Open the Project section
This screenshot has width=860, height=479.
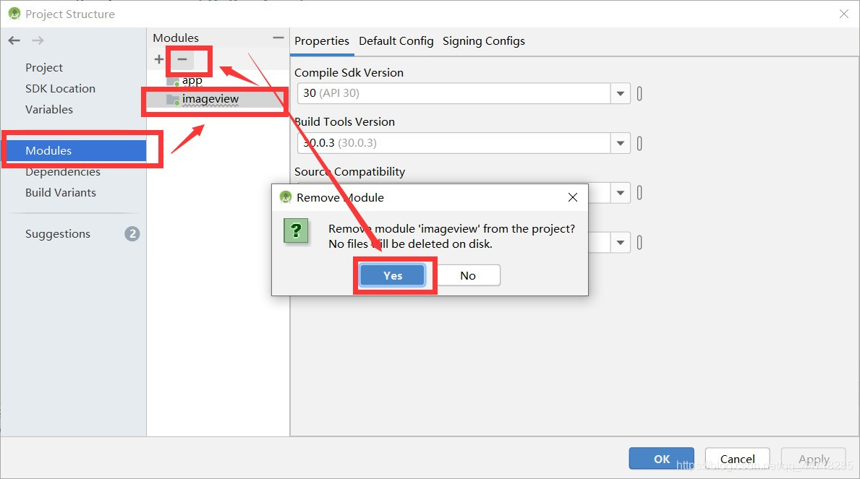click(x=44, y=67)
